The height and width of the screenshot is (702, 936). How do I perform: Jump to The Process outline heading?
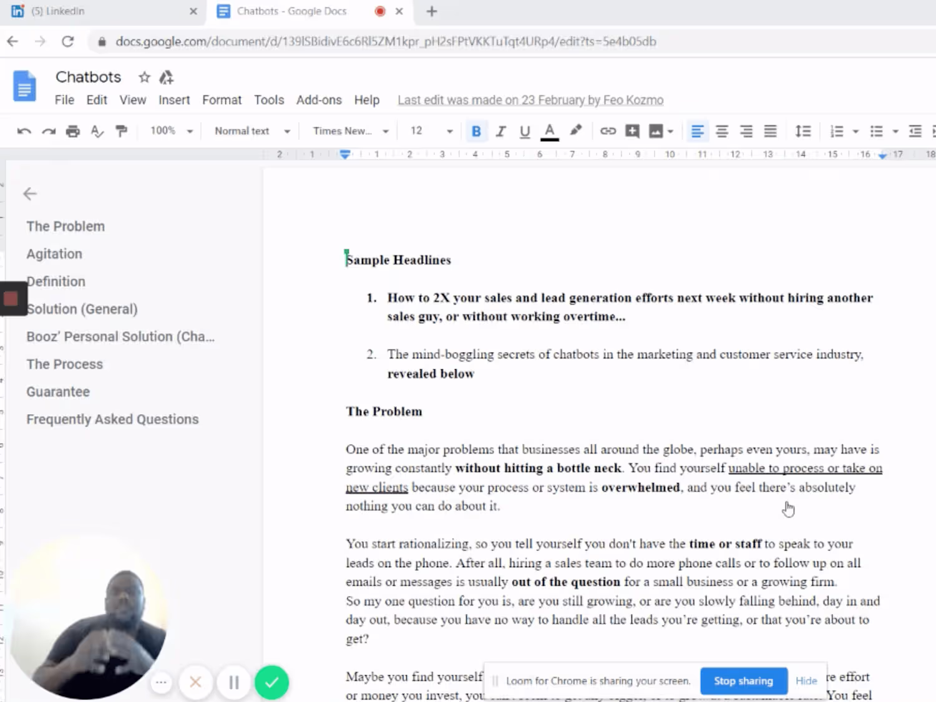[x=64, y=364]
